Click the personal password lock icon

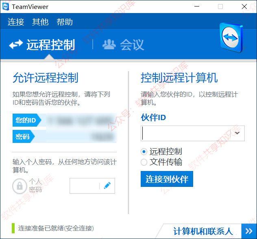[x=20, y=186]
